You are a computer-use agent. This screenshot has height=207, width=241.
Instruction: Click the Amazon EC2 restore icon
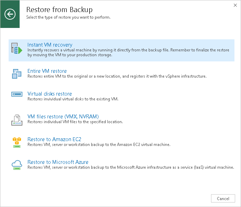pyautogui.click(x=17, y=142)
